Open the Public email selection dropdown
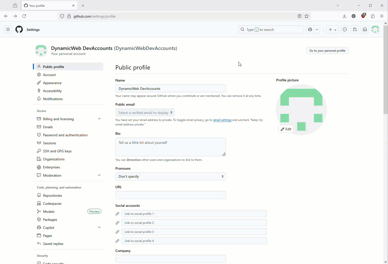The image size is (388, 264). pyautogui.click(x=145, y=112)
